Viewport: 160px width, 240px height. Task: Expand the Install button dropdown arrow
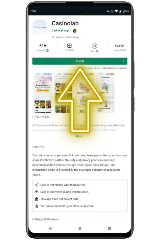pyautogui.click(x=123, y=61)
